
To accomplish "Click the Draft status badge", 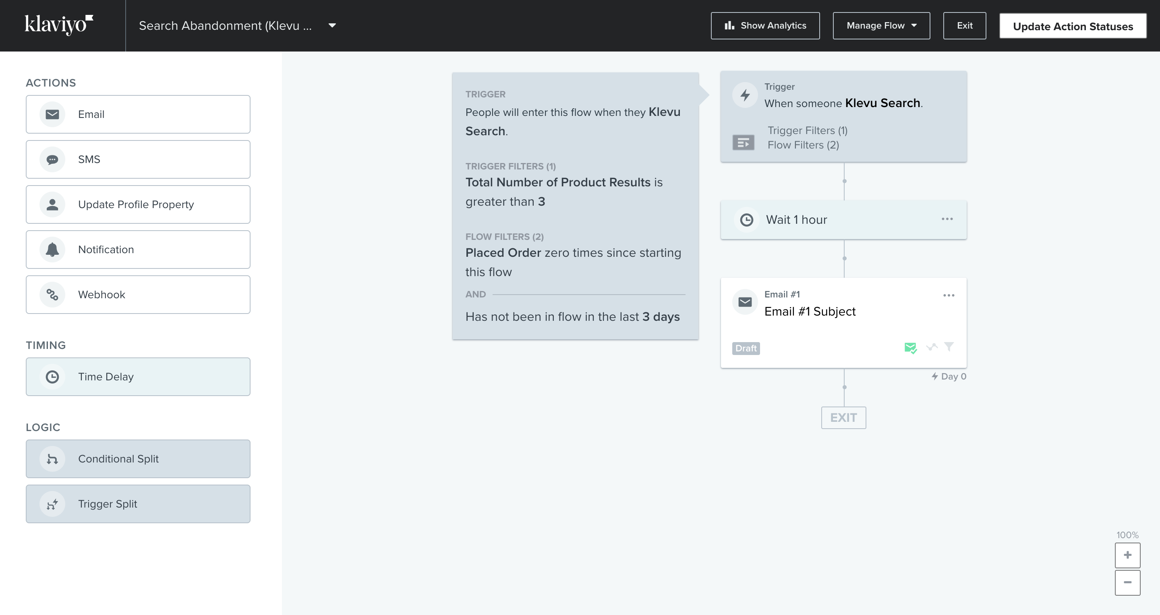I will point(746,348).
